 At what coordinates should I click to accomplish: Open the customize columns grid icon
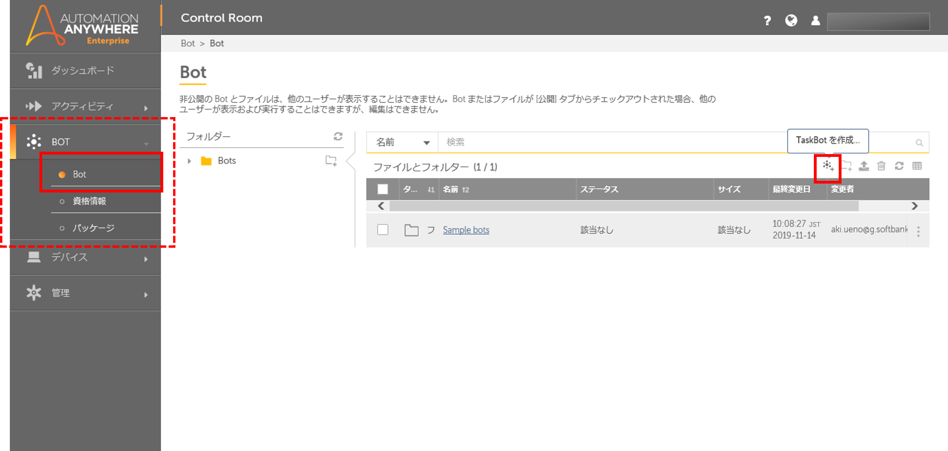(x=917, y=166)
